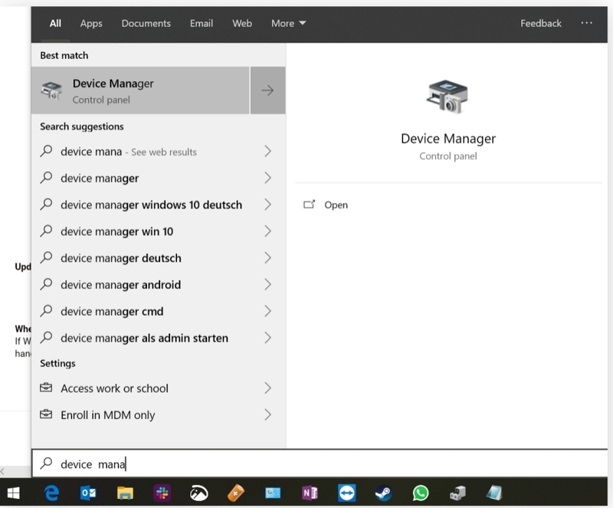The width and height of the screenshot is (613, 508).
Task: Launch Microsoft Edge from taskbar
Action: pyautogui.click(x=51, y=493)
